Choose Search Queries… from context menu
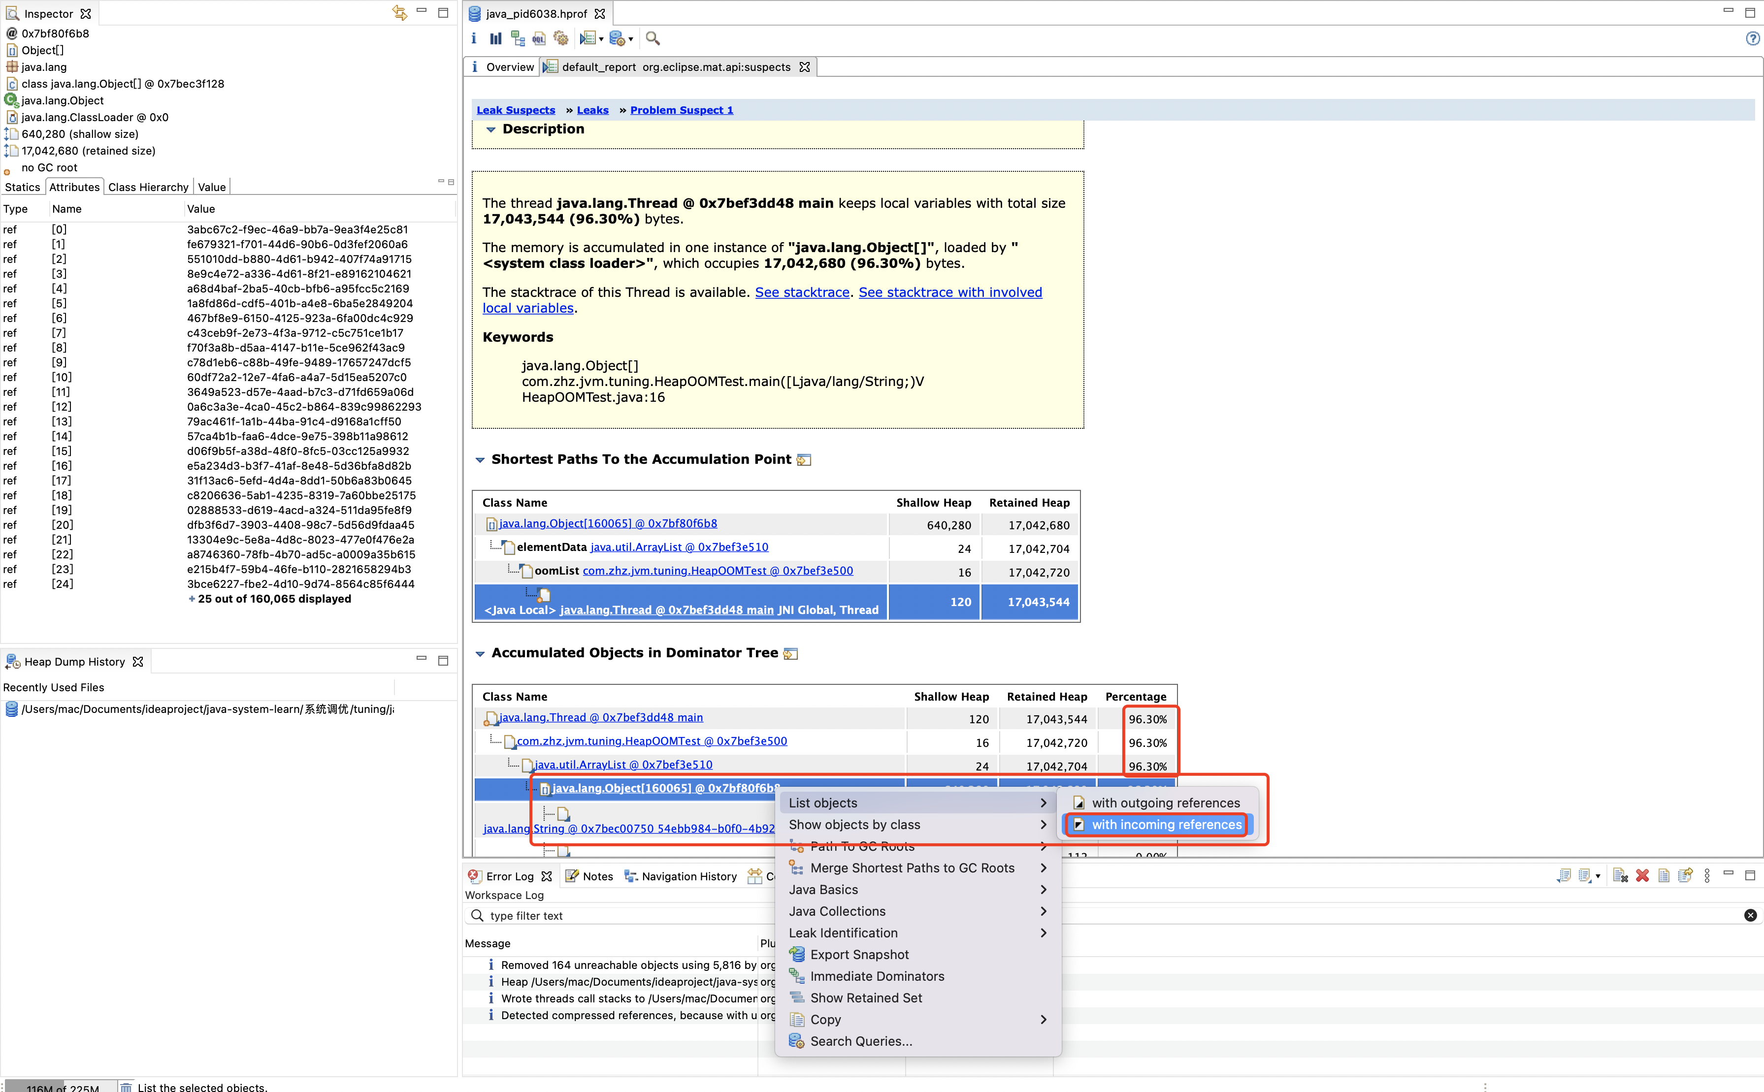The width and height of the screenshot is (1764, 1092). [x=917, y=1041]
